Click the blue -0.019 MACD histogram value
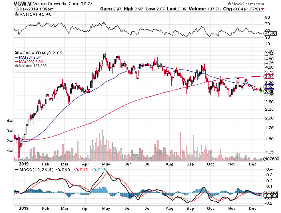 (98, 169)
